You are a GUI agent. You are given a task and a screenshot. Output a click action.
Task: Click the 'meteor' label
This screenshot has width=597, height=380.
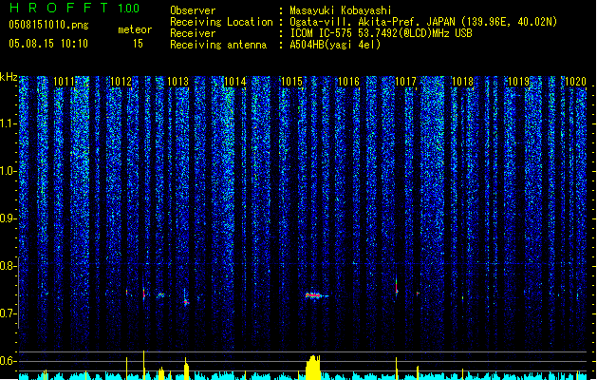click(135, 29)
